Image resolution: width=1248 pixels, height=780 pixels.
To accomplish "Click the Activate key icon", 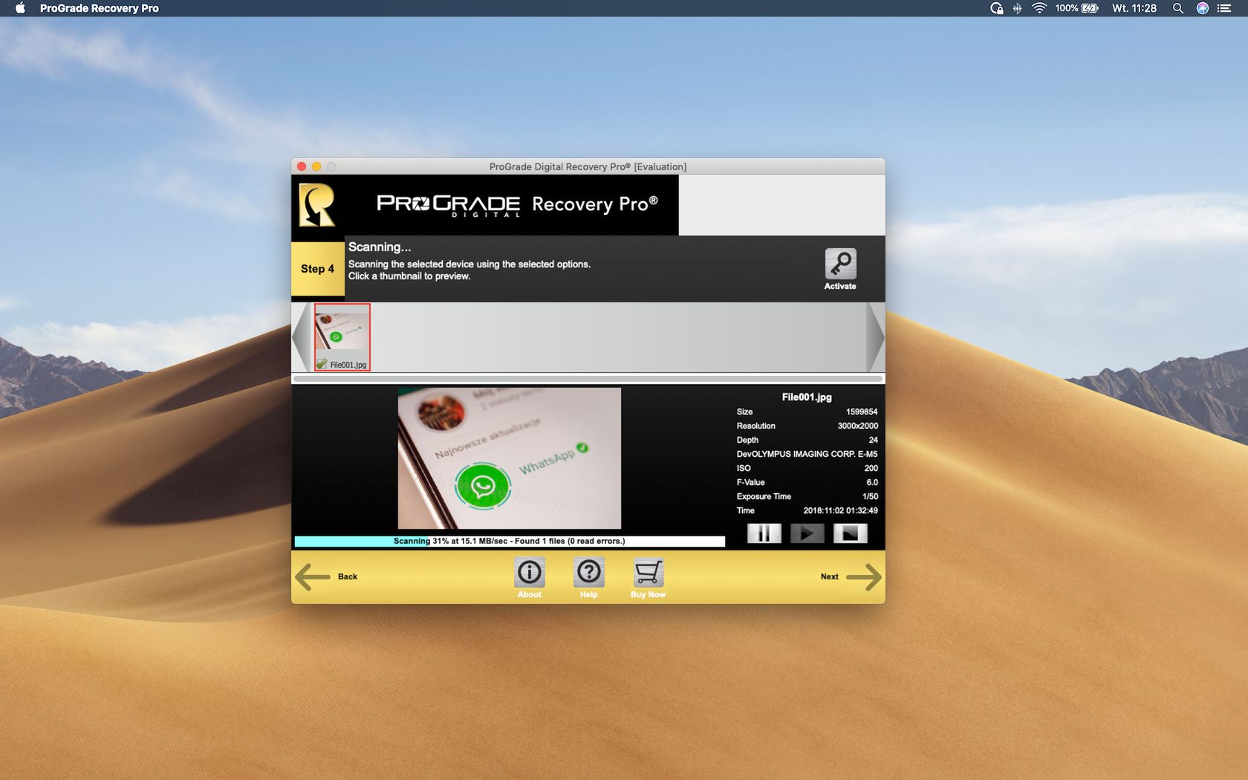I will (840, 264).
